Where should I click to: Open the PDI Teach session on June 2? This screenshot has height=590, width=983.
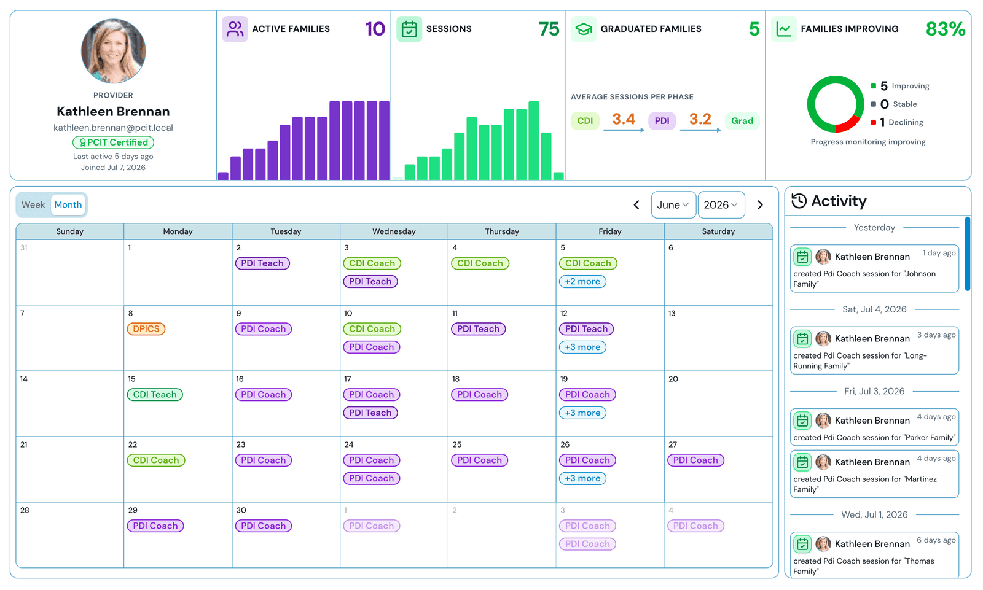tap(262, 263)
